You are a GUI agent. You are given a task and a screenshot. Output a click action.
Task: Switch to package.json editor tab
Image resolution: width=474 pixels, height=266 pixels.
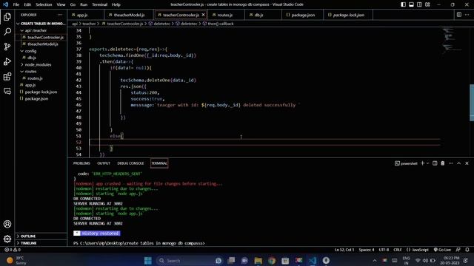(x=302, y=15)
